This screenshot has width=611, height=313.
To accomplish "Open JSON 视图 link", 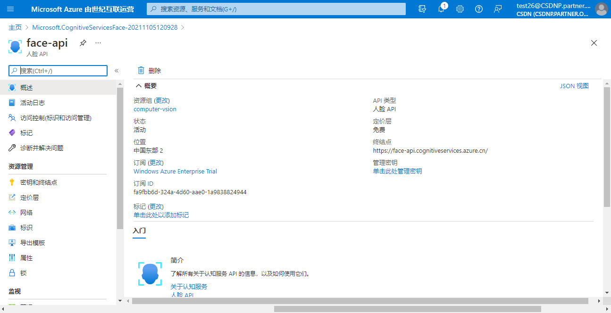I will tap(574, 86).
